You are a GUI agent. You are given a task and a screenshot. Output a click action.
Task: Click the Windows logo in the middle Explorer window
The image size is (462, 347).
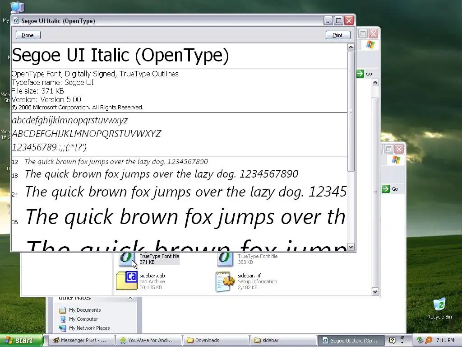click(x=370, y=45)
